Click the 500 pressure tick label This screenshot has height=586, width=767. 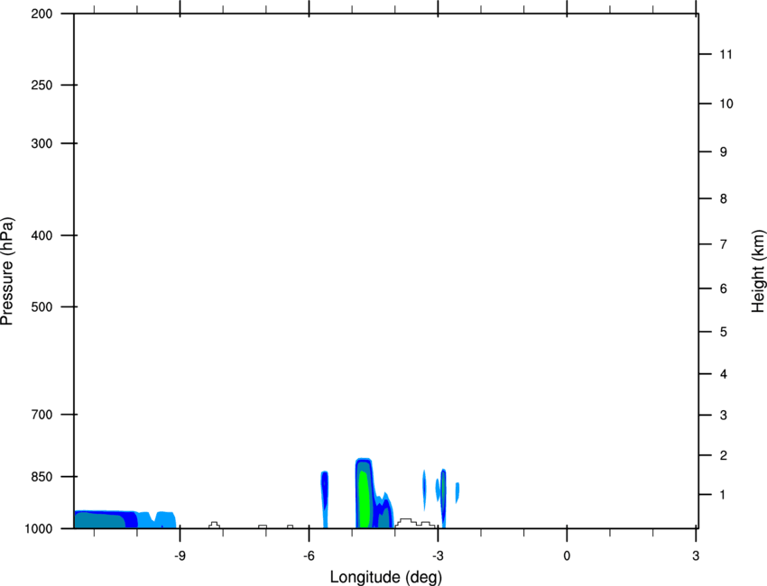click(42, 307)
